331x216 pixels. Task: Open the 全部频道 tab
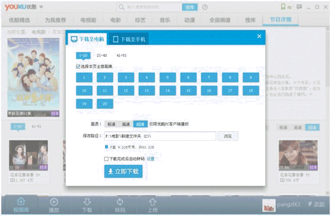point(219,20)
